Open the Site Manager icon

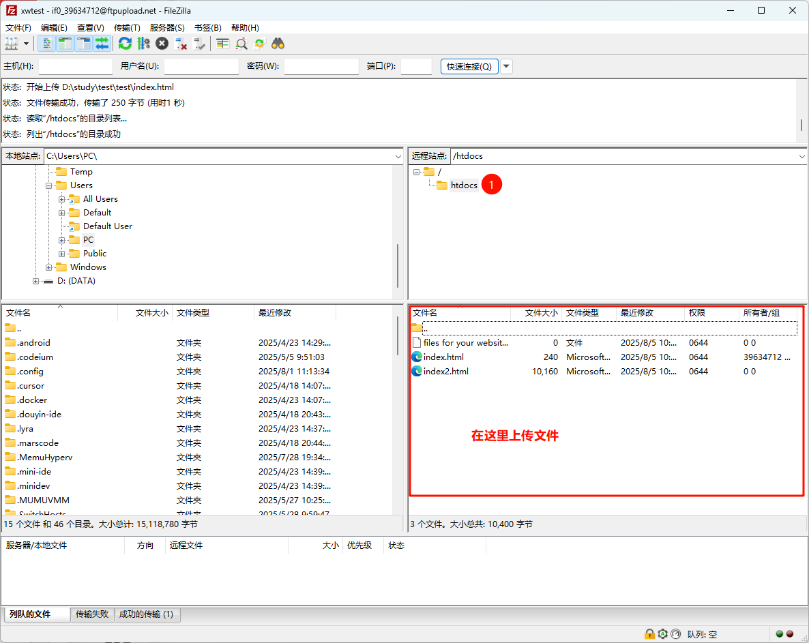point(12,44)
